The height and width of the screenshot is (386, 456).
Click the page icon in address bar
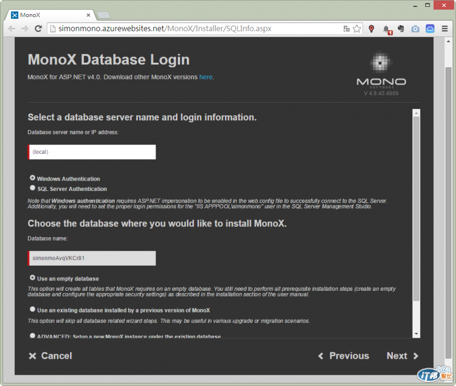[x=52, y=29]
